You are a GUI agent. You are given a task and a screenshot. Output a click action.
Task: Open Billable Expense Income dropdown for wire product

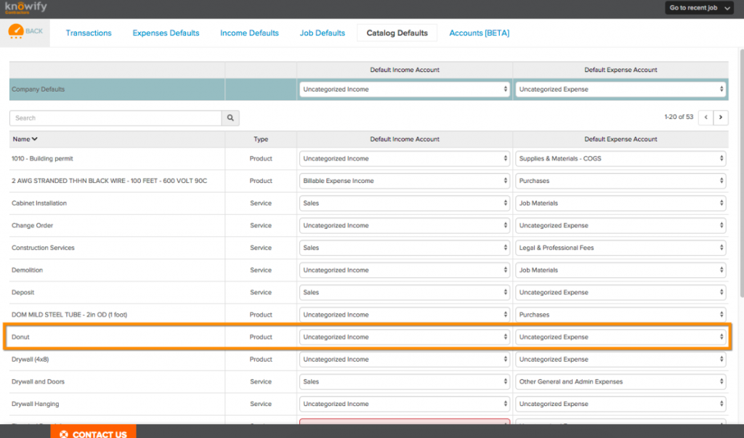403,180
